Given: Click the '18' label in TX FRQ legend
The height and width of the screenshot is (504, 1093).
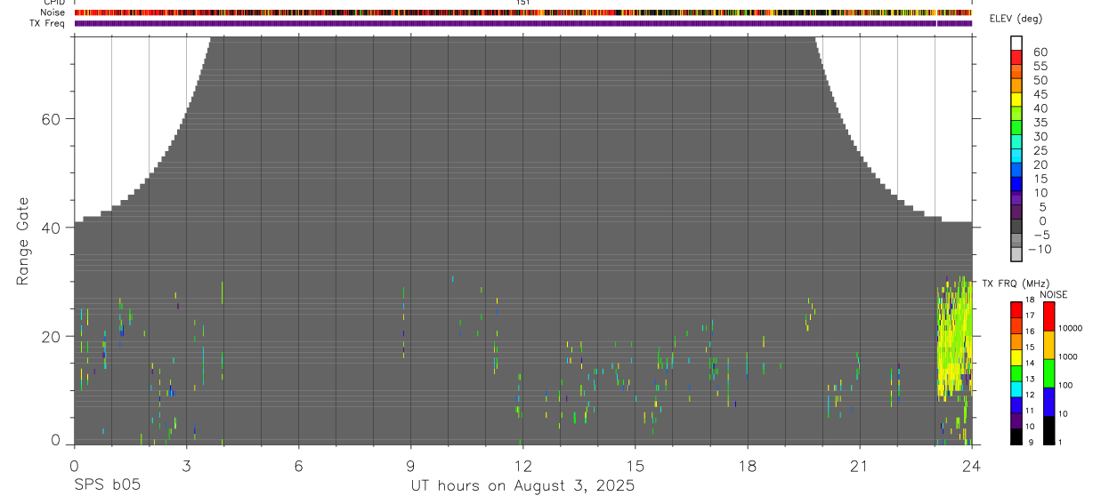Looking at the screenshot, I should point(1030,300).
